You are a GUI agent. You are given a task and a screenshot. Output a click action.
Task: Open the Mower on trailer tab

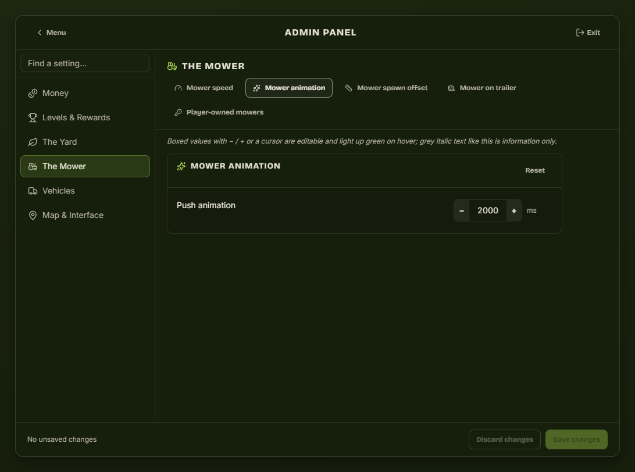click(x=482, y=88)
